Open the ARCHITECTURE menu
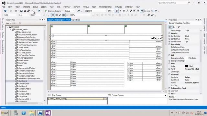207x116 pixels. coord(105,7)
